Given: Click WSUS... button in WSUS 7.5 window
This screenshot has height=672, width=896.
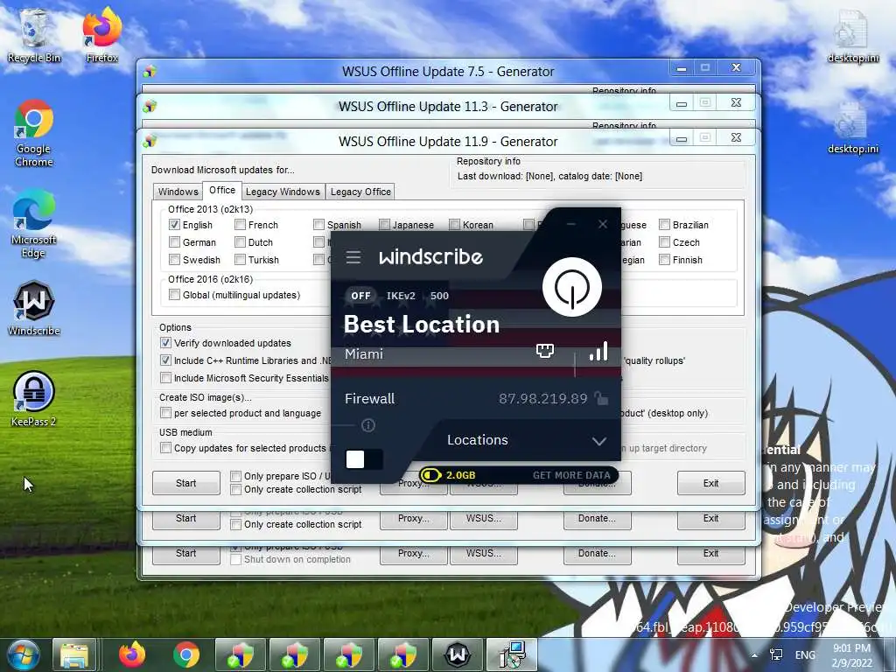Looking at the screenshot, I should point(483,554).
